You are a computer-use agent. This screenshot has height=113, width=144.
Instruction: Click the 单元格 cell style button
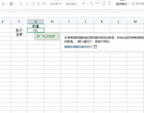pos(137,4)
